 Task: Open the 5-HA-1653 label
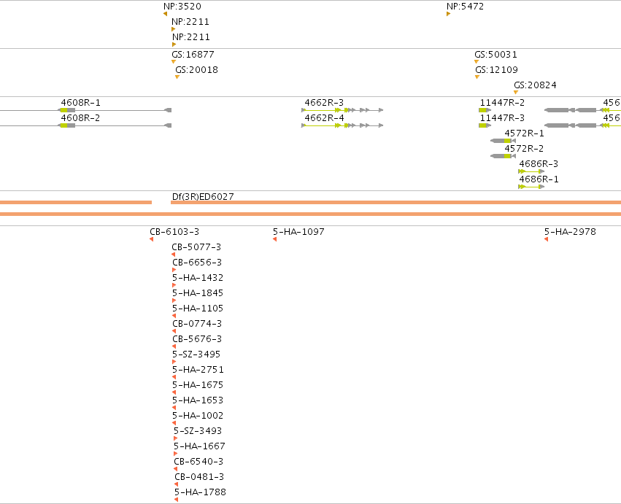198,400
